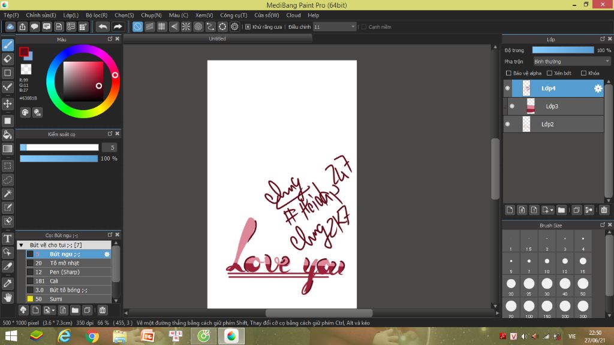Adjust the Độ trong opacity slider

(x=562, y=50)
